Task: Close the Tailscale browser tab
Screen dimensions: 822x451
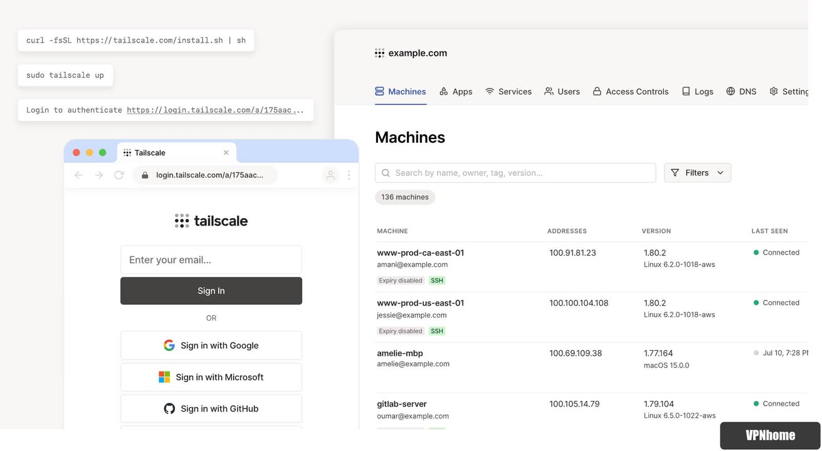Action: [x=226, y=153]
